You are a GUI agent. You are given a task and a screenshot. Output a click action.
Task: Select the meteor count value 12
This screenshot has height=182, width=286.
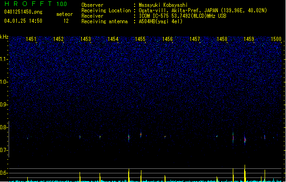tap(66, 21)
